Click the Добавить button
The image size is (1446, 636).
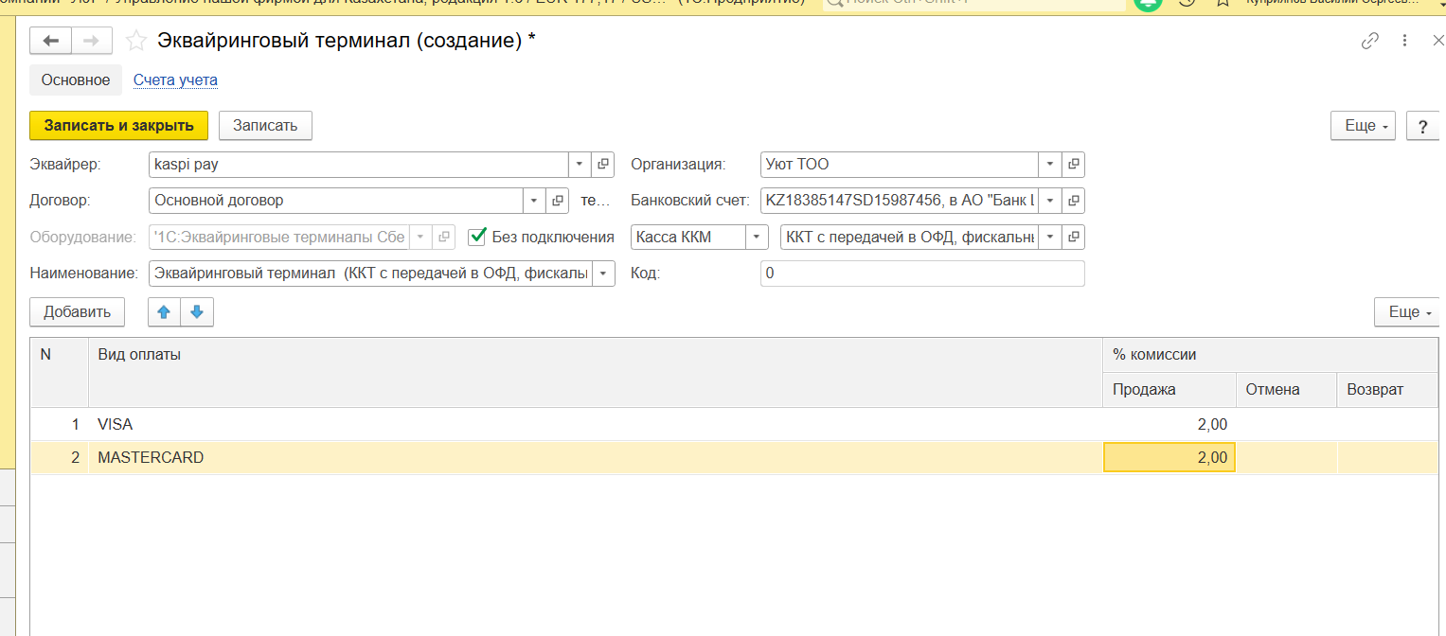pyautogui.click(x=77, y=312)
